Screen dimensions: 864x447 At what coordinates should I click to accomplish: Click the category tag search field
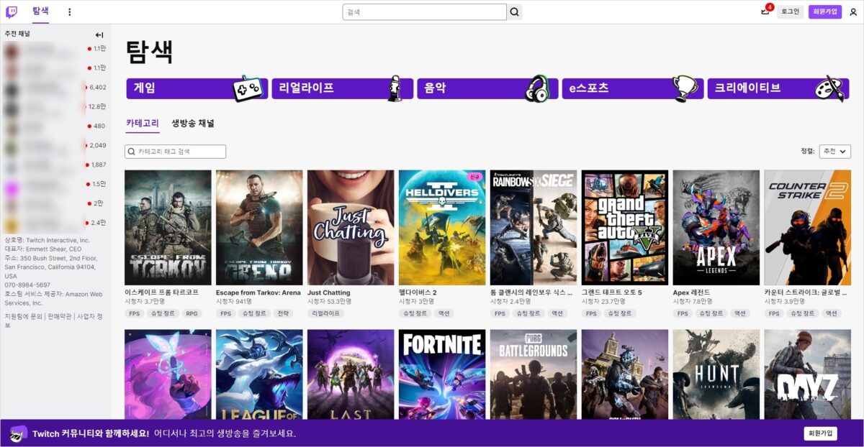[176, 152]
